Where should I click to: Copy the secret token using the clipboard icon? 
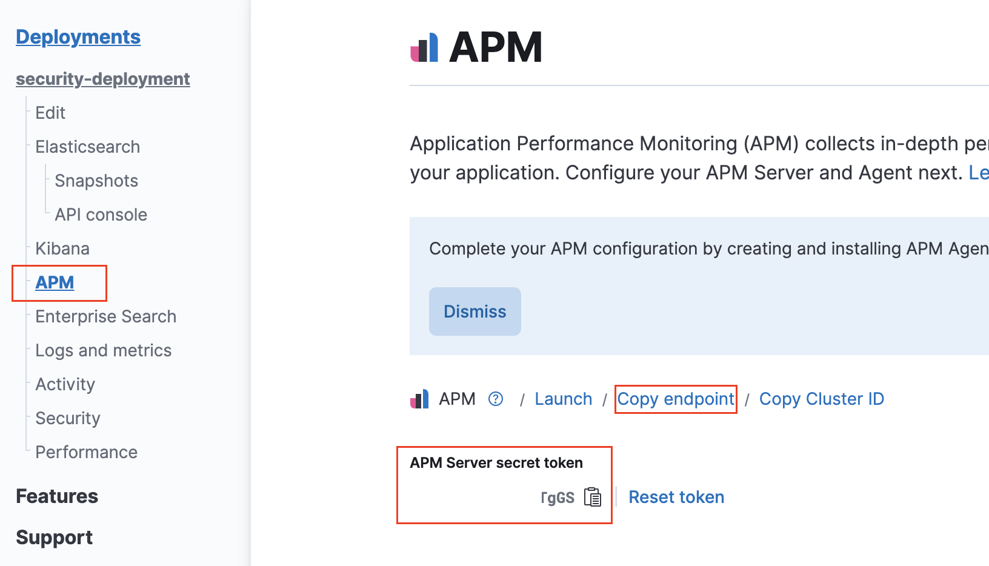click(593, 497)
